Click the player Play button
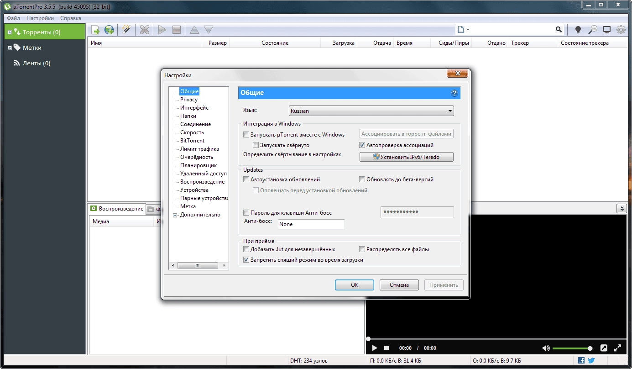This screenshot has height=369, width=632. pos(375,348)
